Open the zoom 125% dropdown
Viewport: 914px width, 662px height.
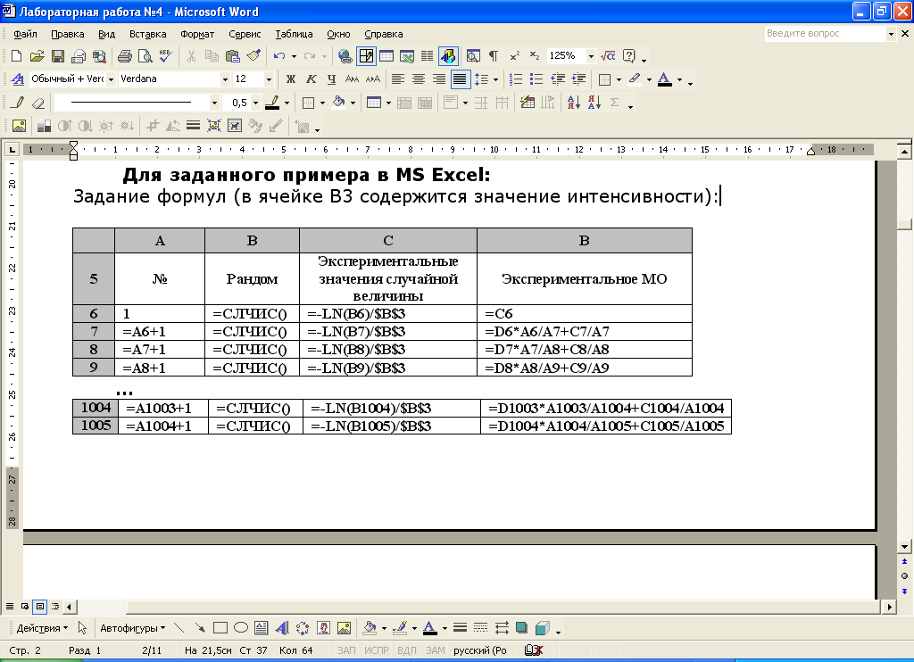coord(591,56)
